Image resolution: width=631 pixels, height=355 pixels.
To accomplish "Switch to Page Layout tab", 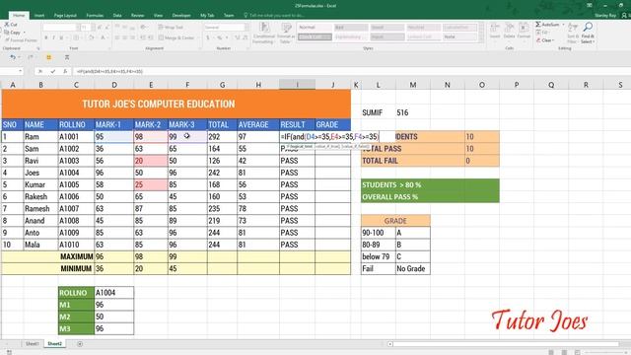I will (x=65, y=16).
